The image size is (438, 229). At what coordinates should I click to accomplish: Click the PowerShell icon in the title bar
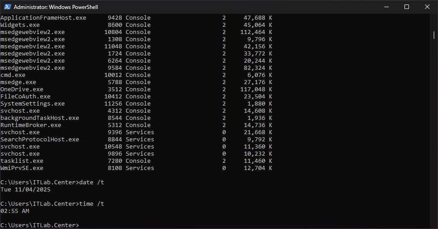[x=7, y=7]
